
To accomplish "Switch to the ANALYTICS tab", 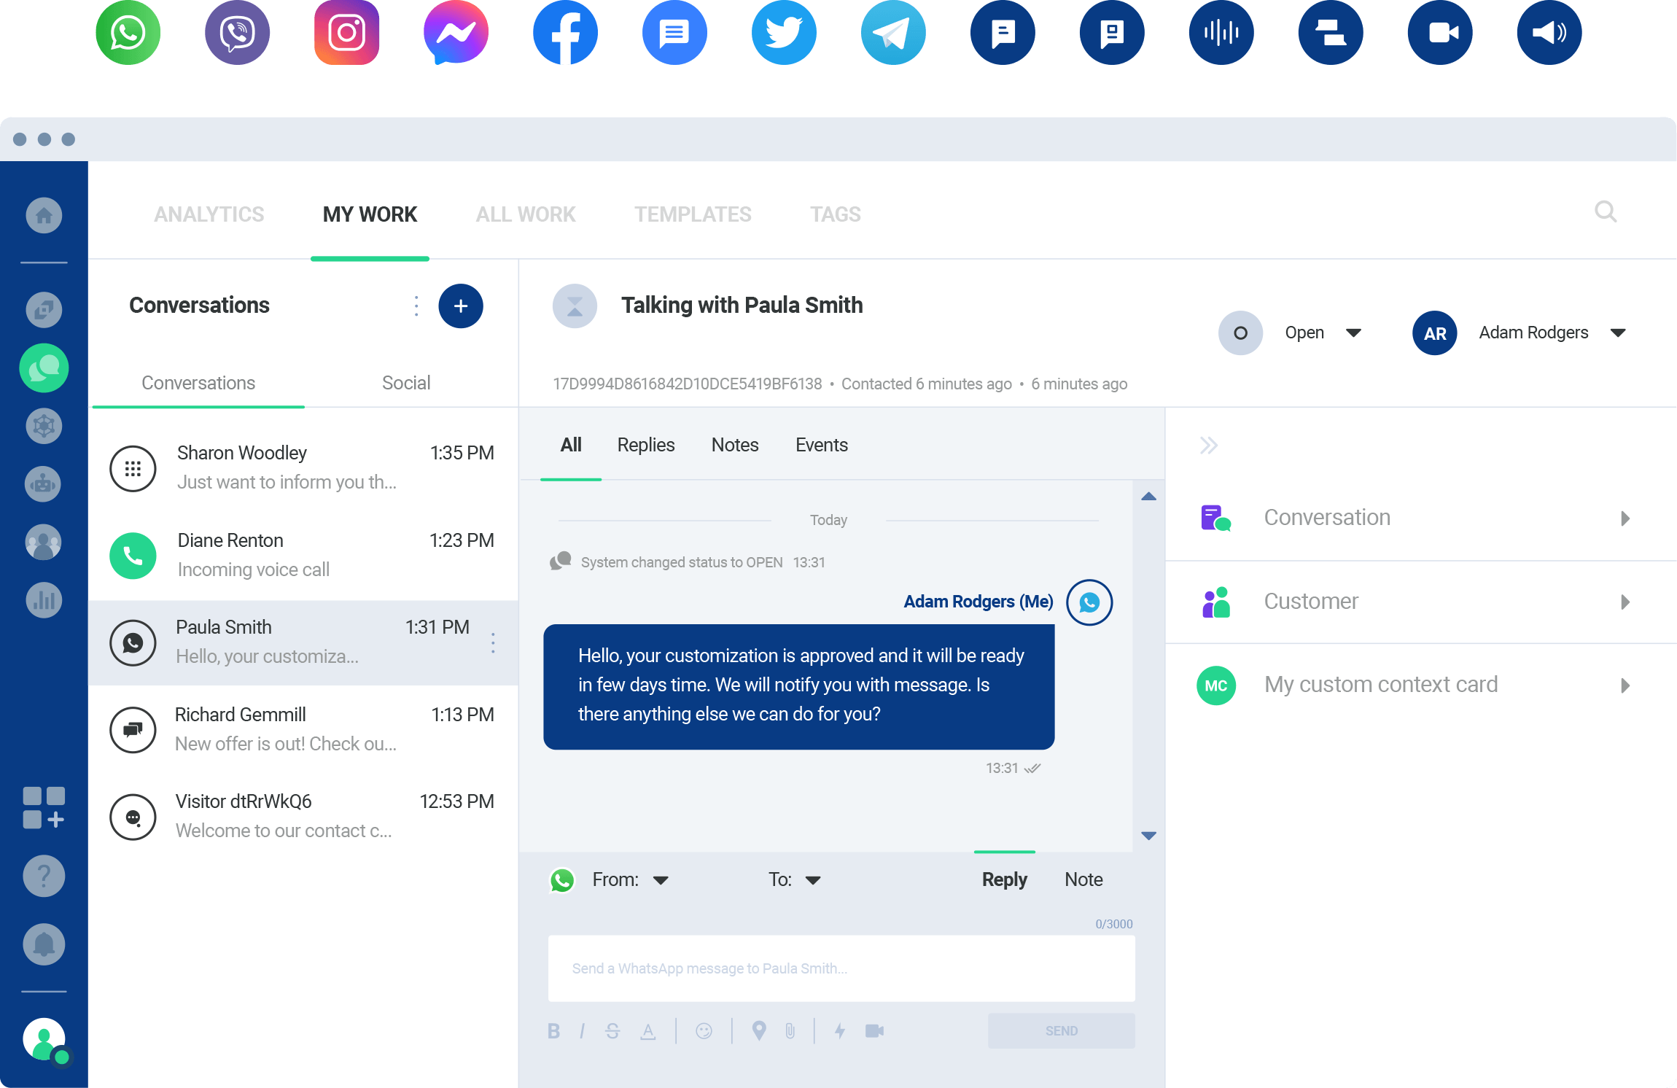I will coord(209,214).
